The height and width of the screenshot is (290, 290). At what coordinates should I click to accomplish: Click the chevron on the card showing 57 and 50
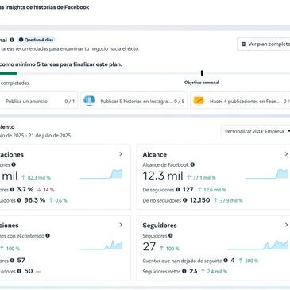(x=121, y=225)
